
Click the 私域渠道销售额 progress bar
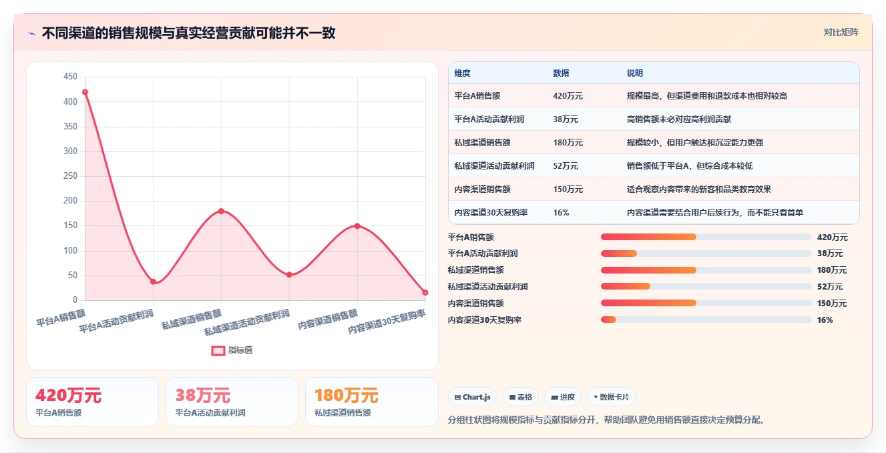pyautogui.click(x=706, y=270)
